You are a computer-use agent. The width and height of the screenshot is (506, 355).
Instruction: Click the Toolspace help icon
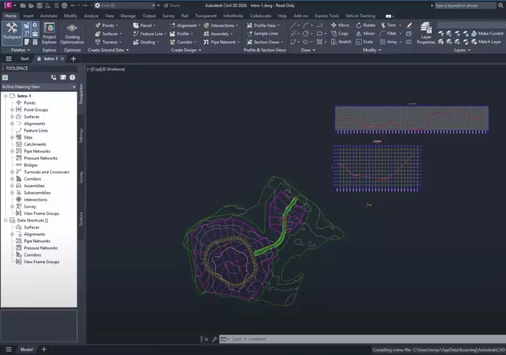pos(72,78)
